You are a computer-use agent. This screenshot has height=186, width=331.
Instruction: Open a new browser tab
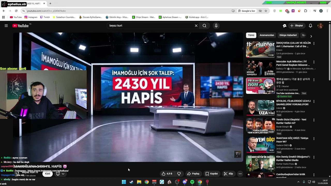(x=50, y=4)
